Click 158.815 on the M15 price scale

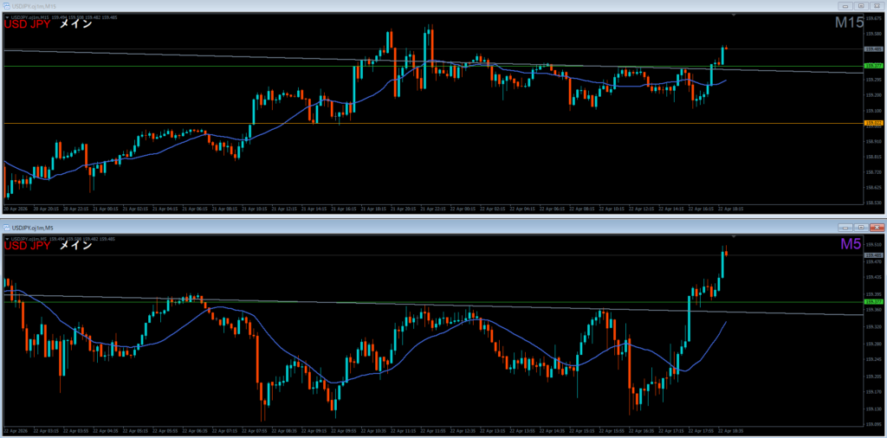(875, 157)
